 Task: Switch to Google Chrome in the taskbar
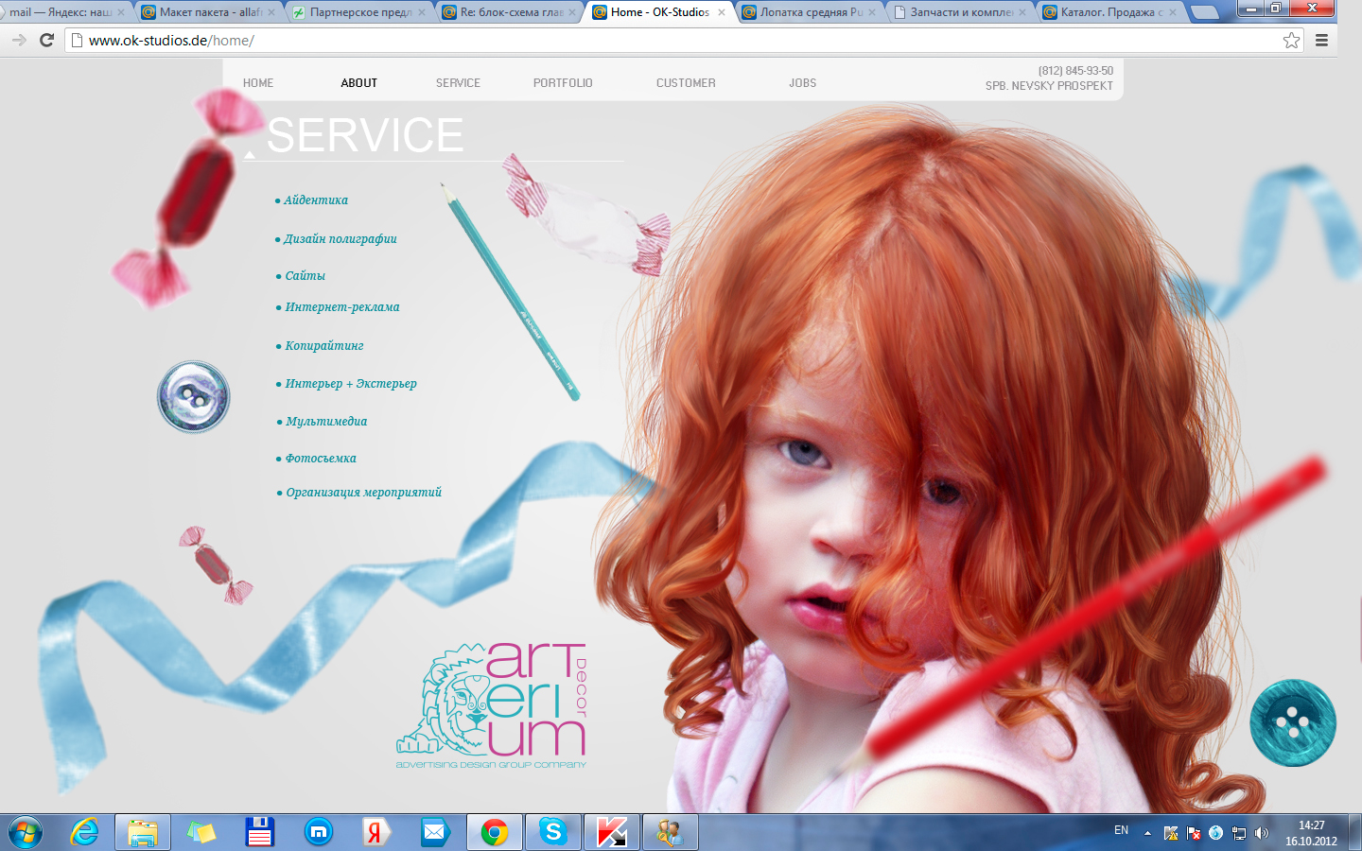494,832
